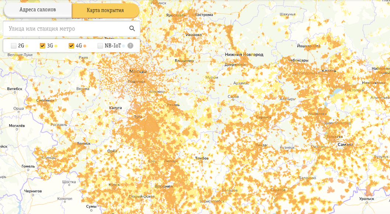Turn on the NB-IoT coverage checkbox

pos(100,46)
